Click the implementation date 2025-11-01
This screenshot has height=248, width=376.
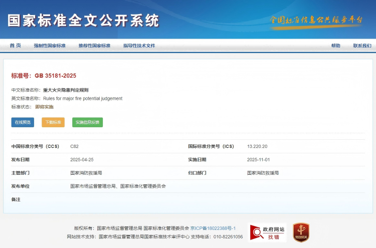258,160
